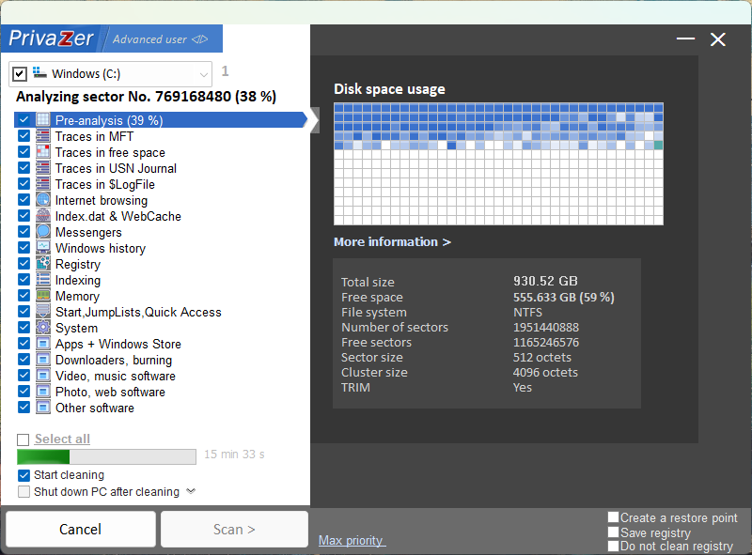Select the Messengers list item

point(88,232)
